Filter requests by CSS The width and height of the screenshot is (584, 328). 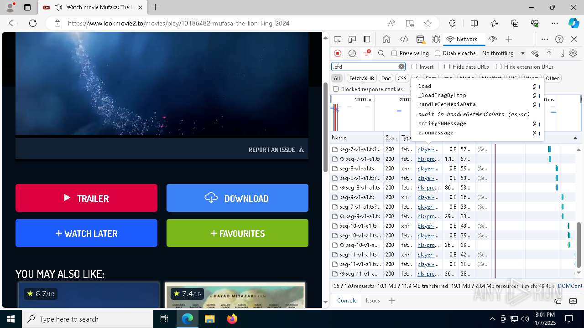point(401,78)
